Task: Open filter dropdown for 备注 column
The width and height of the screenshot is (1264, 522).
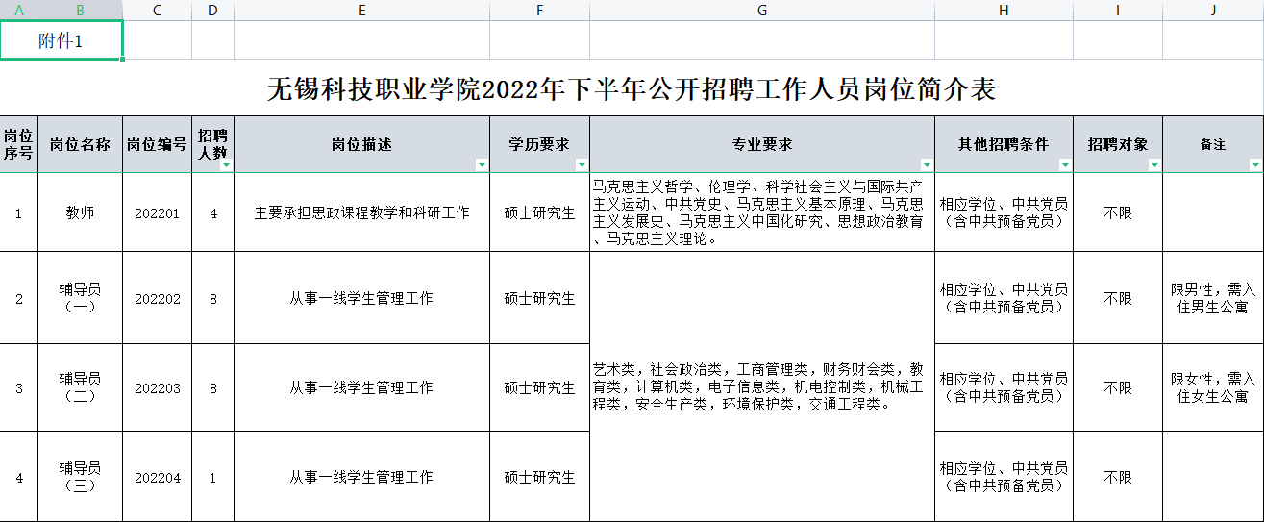Action: pyautogui.click(x=1255, y=165)
